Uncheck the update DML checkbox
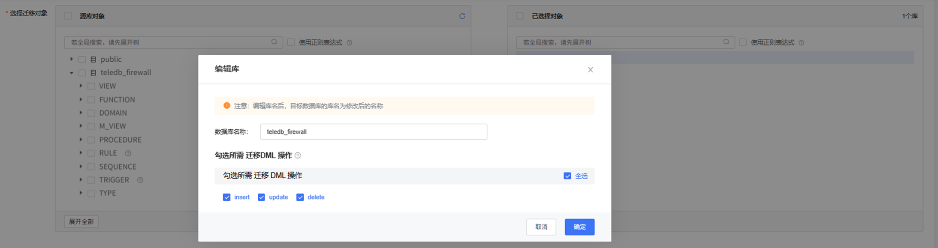 (x=261, y=197)
